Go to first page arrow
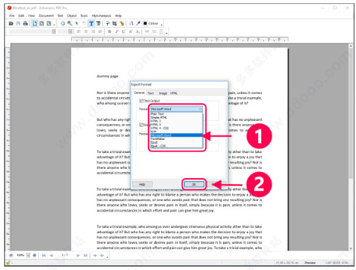 coord(44,256)
